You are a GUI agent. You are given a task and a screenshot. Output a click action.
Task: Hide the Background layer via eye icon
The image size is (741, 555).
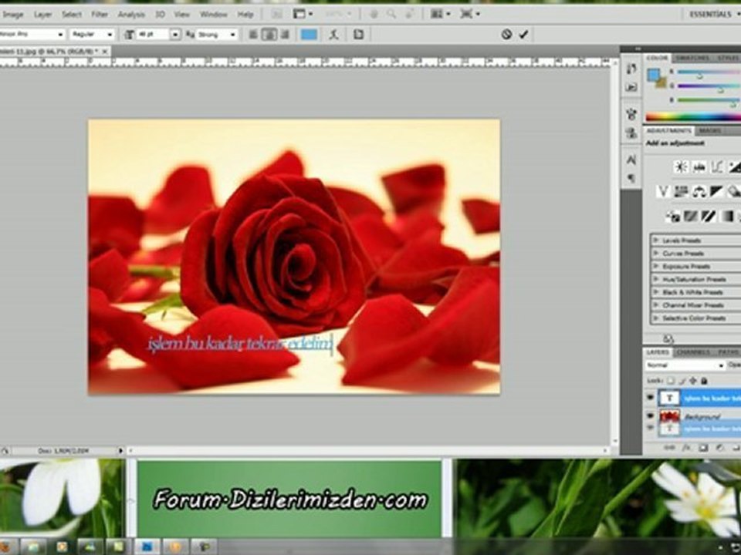pos(650,415)
